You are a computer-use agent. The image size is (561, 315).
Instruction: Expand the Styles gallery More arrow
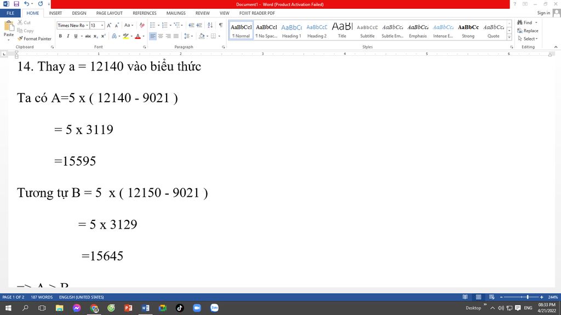pyautogui.click(x=509, y=37)
